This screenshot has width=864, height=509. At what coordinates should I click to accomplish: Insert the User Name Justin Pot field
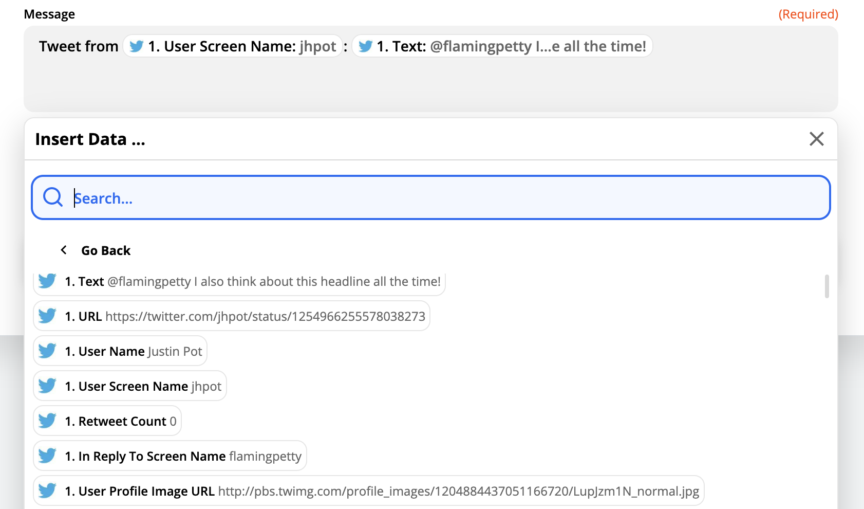(x=120, y=351)
